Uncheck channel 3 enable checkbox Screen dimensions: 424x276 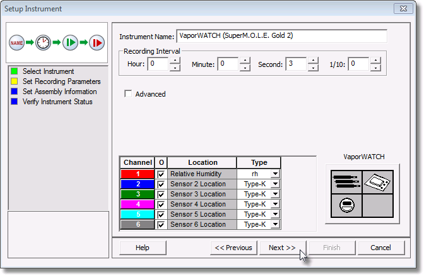[161, 195]
